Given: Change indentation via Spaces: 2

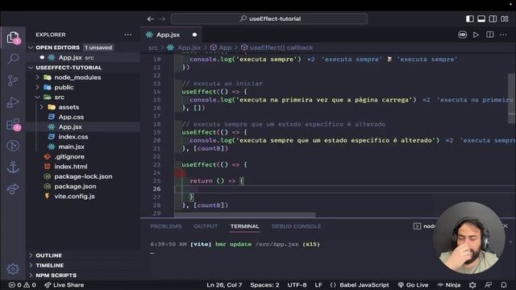Looking at the screenshot, I should click(x=264, y=285).
